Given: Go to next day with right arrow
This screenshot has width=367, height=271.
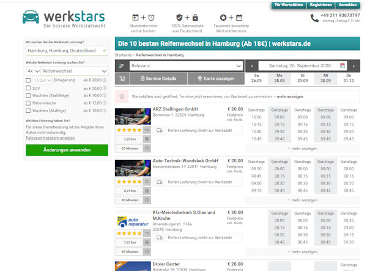Looking at the screenshot, I should coord(354,66).
